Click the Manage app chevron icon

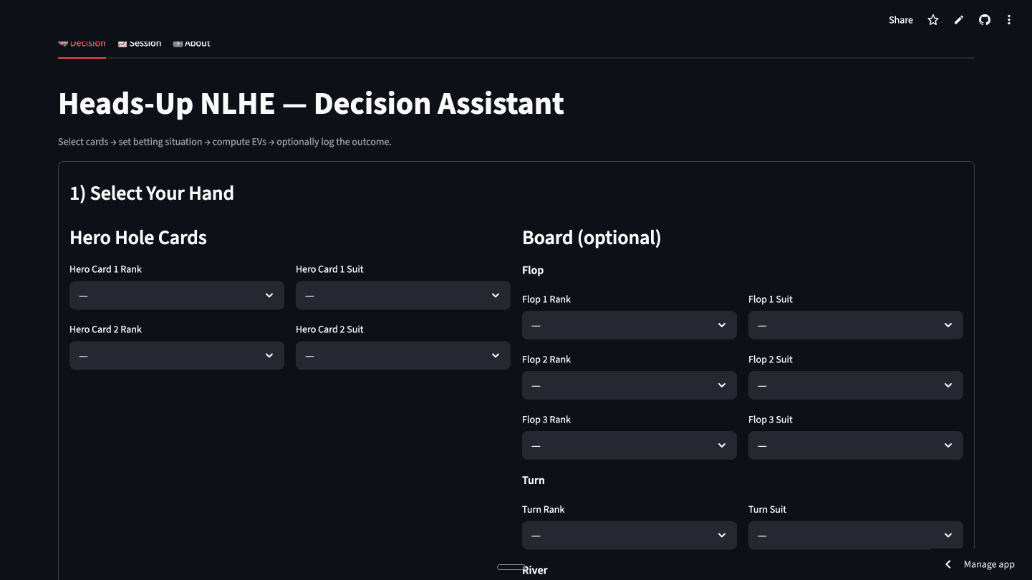point(948,564)
